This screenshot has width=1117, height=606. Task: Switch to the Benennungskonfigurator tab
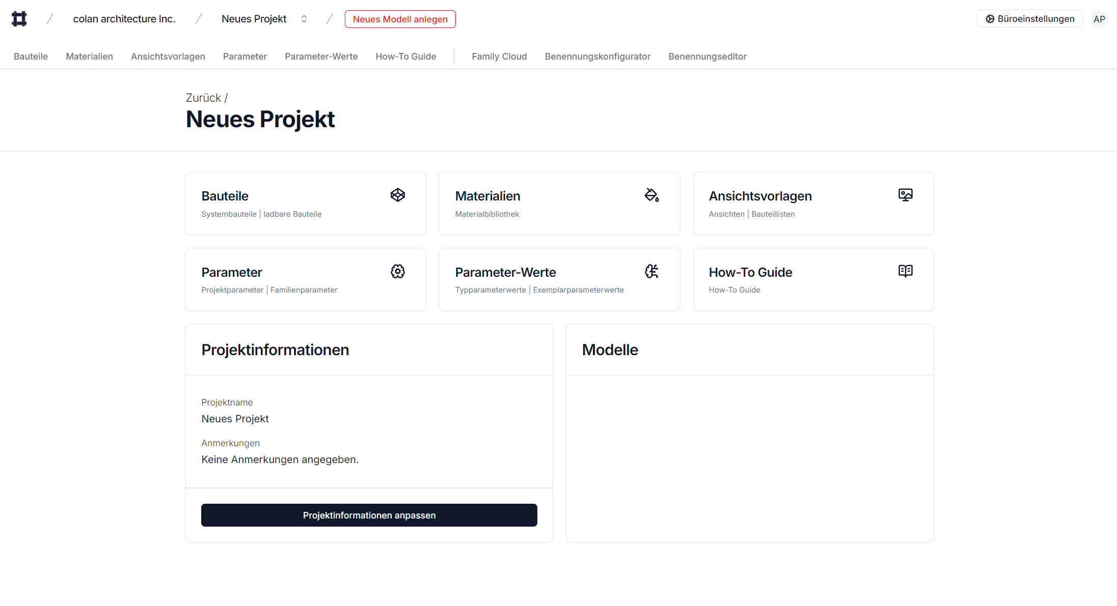pyautogui.click(x=597, y=56)
